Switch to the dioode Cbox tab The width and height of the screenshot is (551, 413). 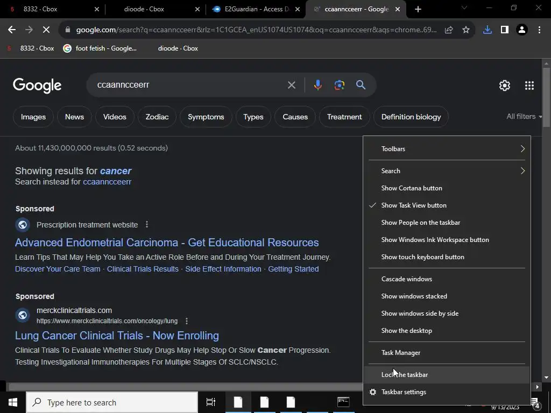pos(154,9)
